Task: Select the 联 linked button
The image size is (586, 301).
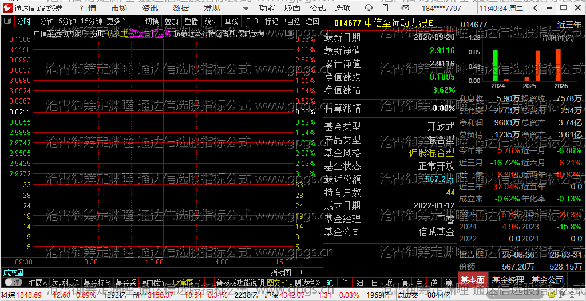Action: [389, 282]
